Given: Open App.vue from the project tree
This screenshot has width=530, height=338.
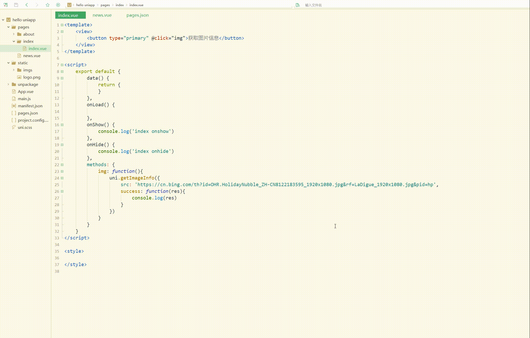Looking at the screenshot, I should point(26,91).
